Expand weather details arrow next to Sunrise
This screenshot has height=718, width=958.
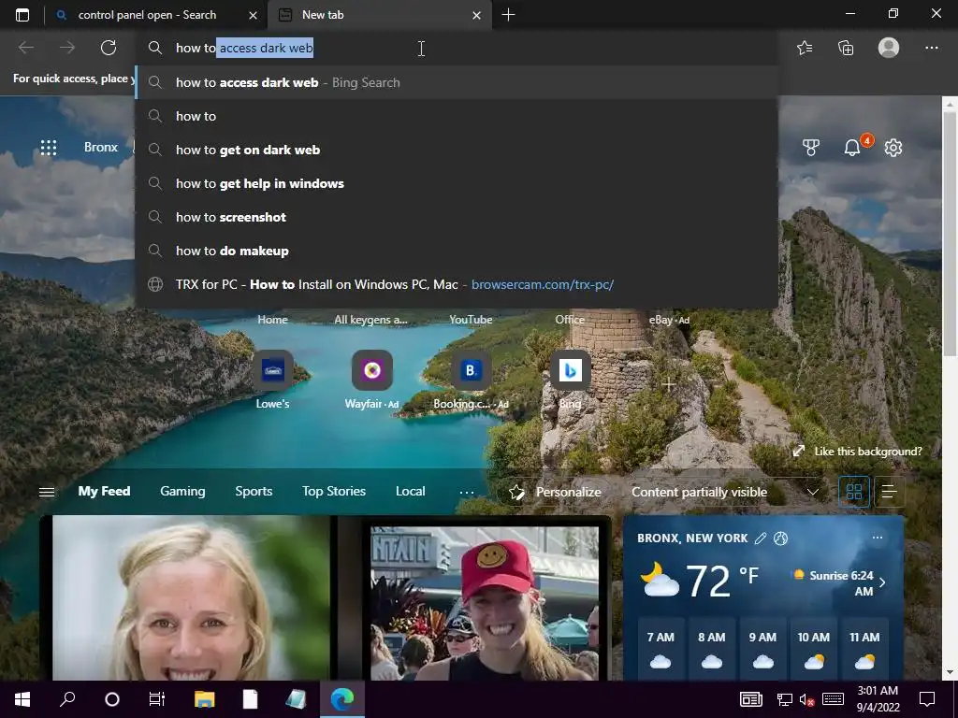click(882, 582)
